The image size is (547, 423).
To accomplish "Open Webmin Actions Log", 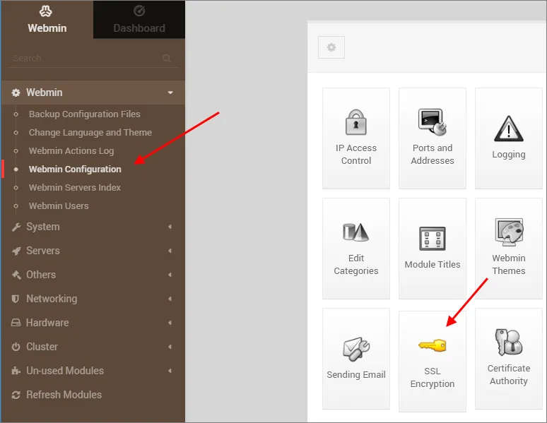I will point(71,151).
